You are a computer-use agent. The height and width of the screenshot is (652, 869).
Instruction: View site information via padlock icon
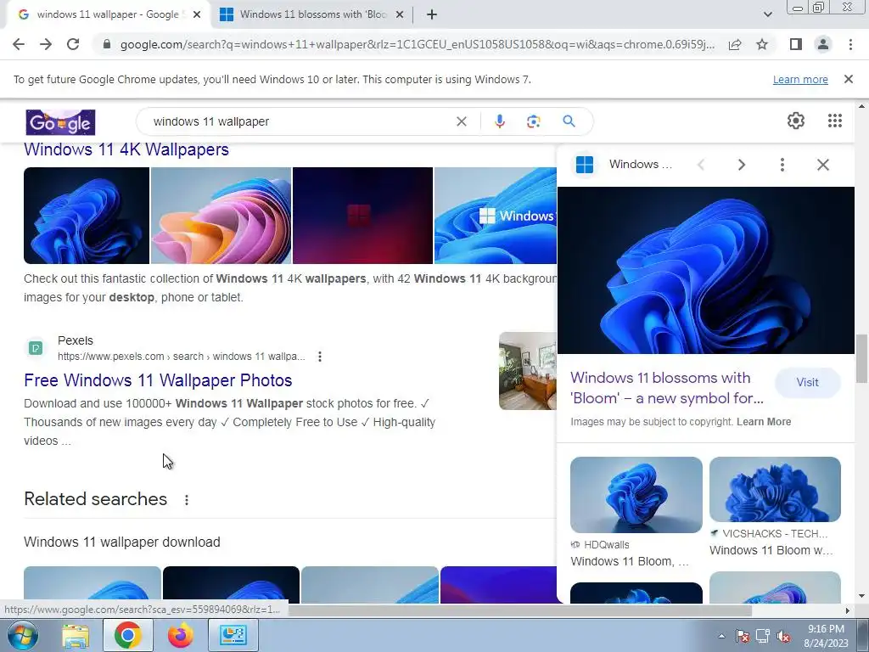pos(106,44)
